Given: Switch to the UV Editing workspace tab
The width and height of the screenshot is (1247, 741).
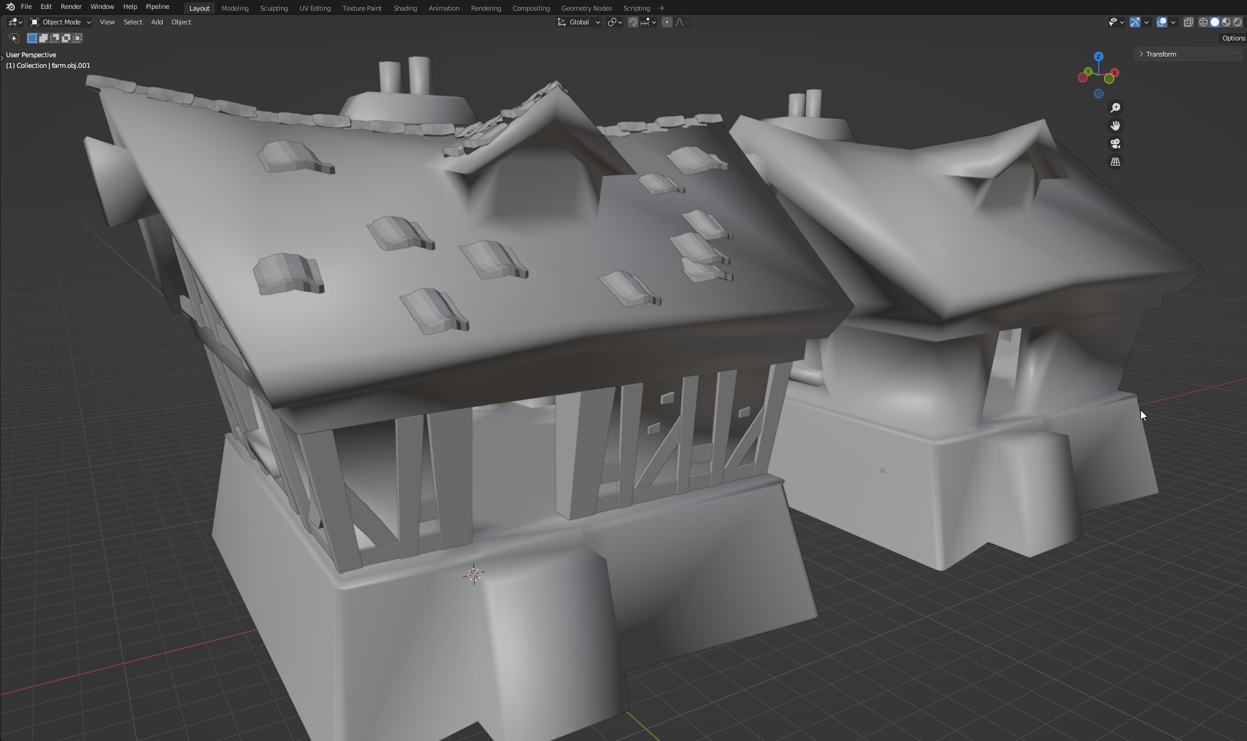Looking at the screenshot, I should [x=314, y=8].
